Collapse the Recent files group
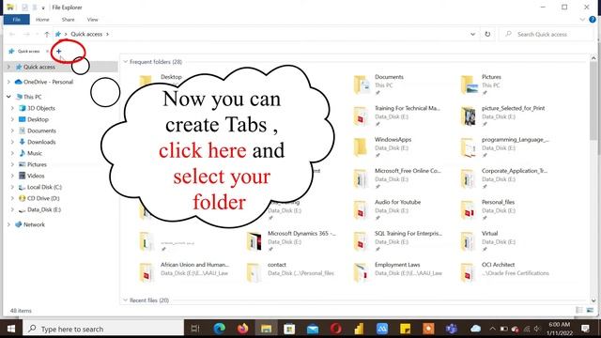Screen dimensions: 601x338 coord(125,300)
